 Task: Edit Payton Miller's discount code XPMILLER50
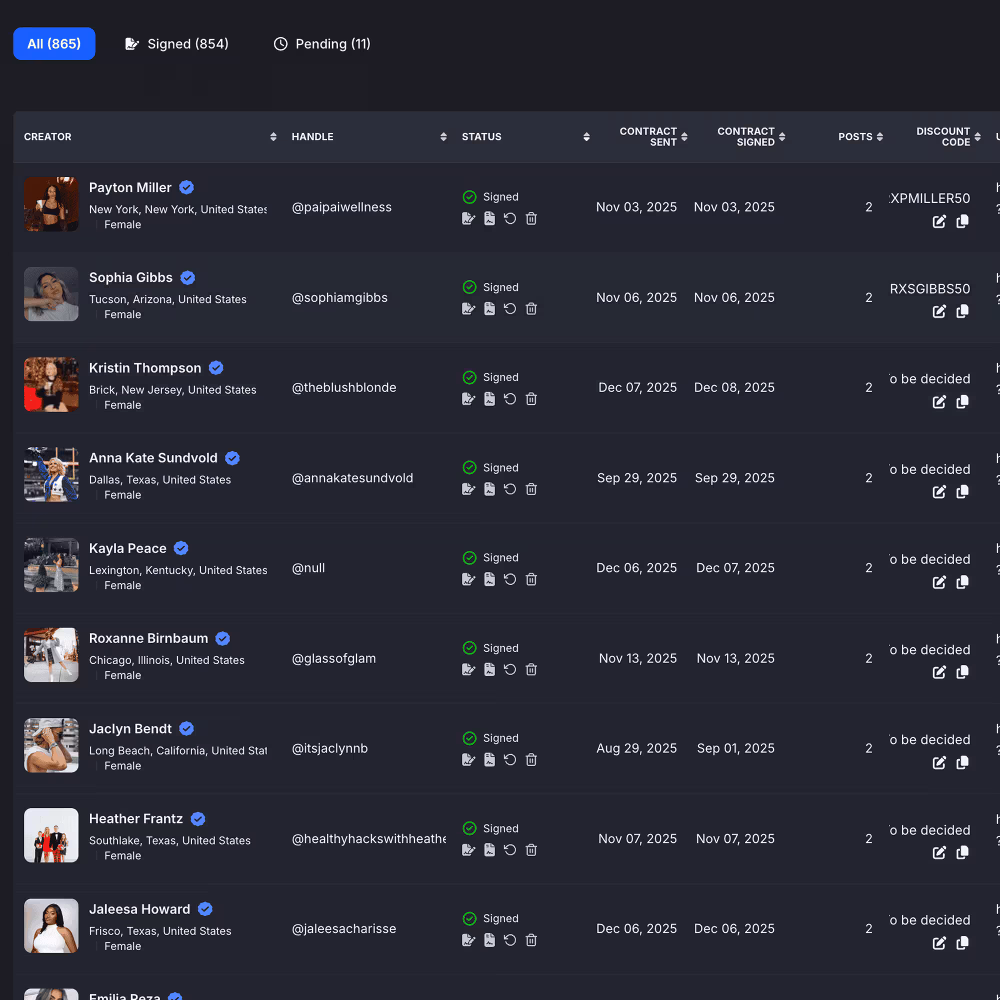coord(938,221)
